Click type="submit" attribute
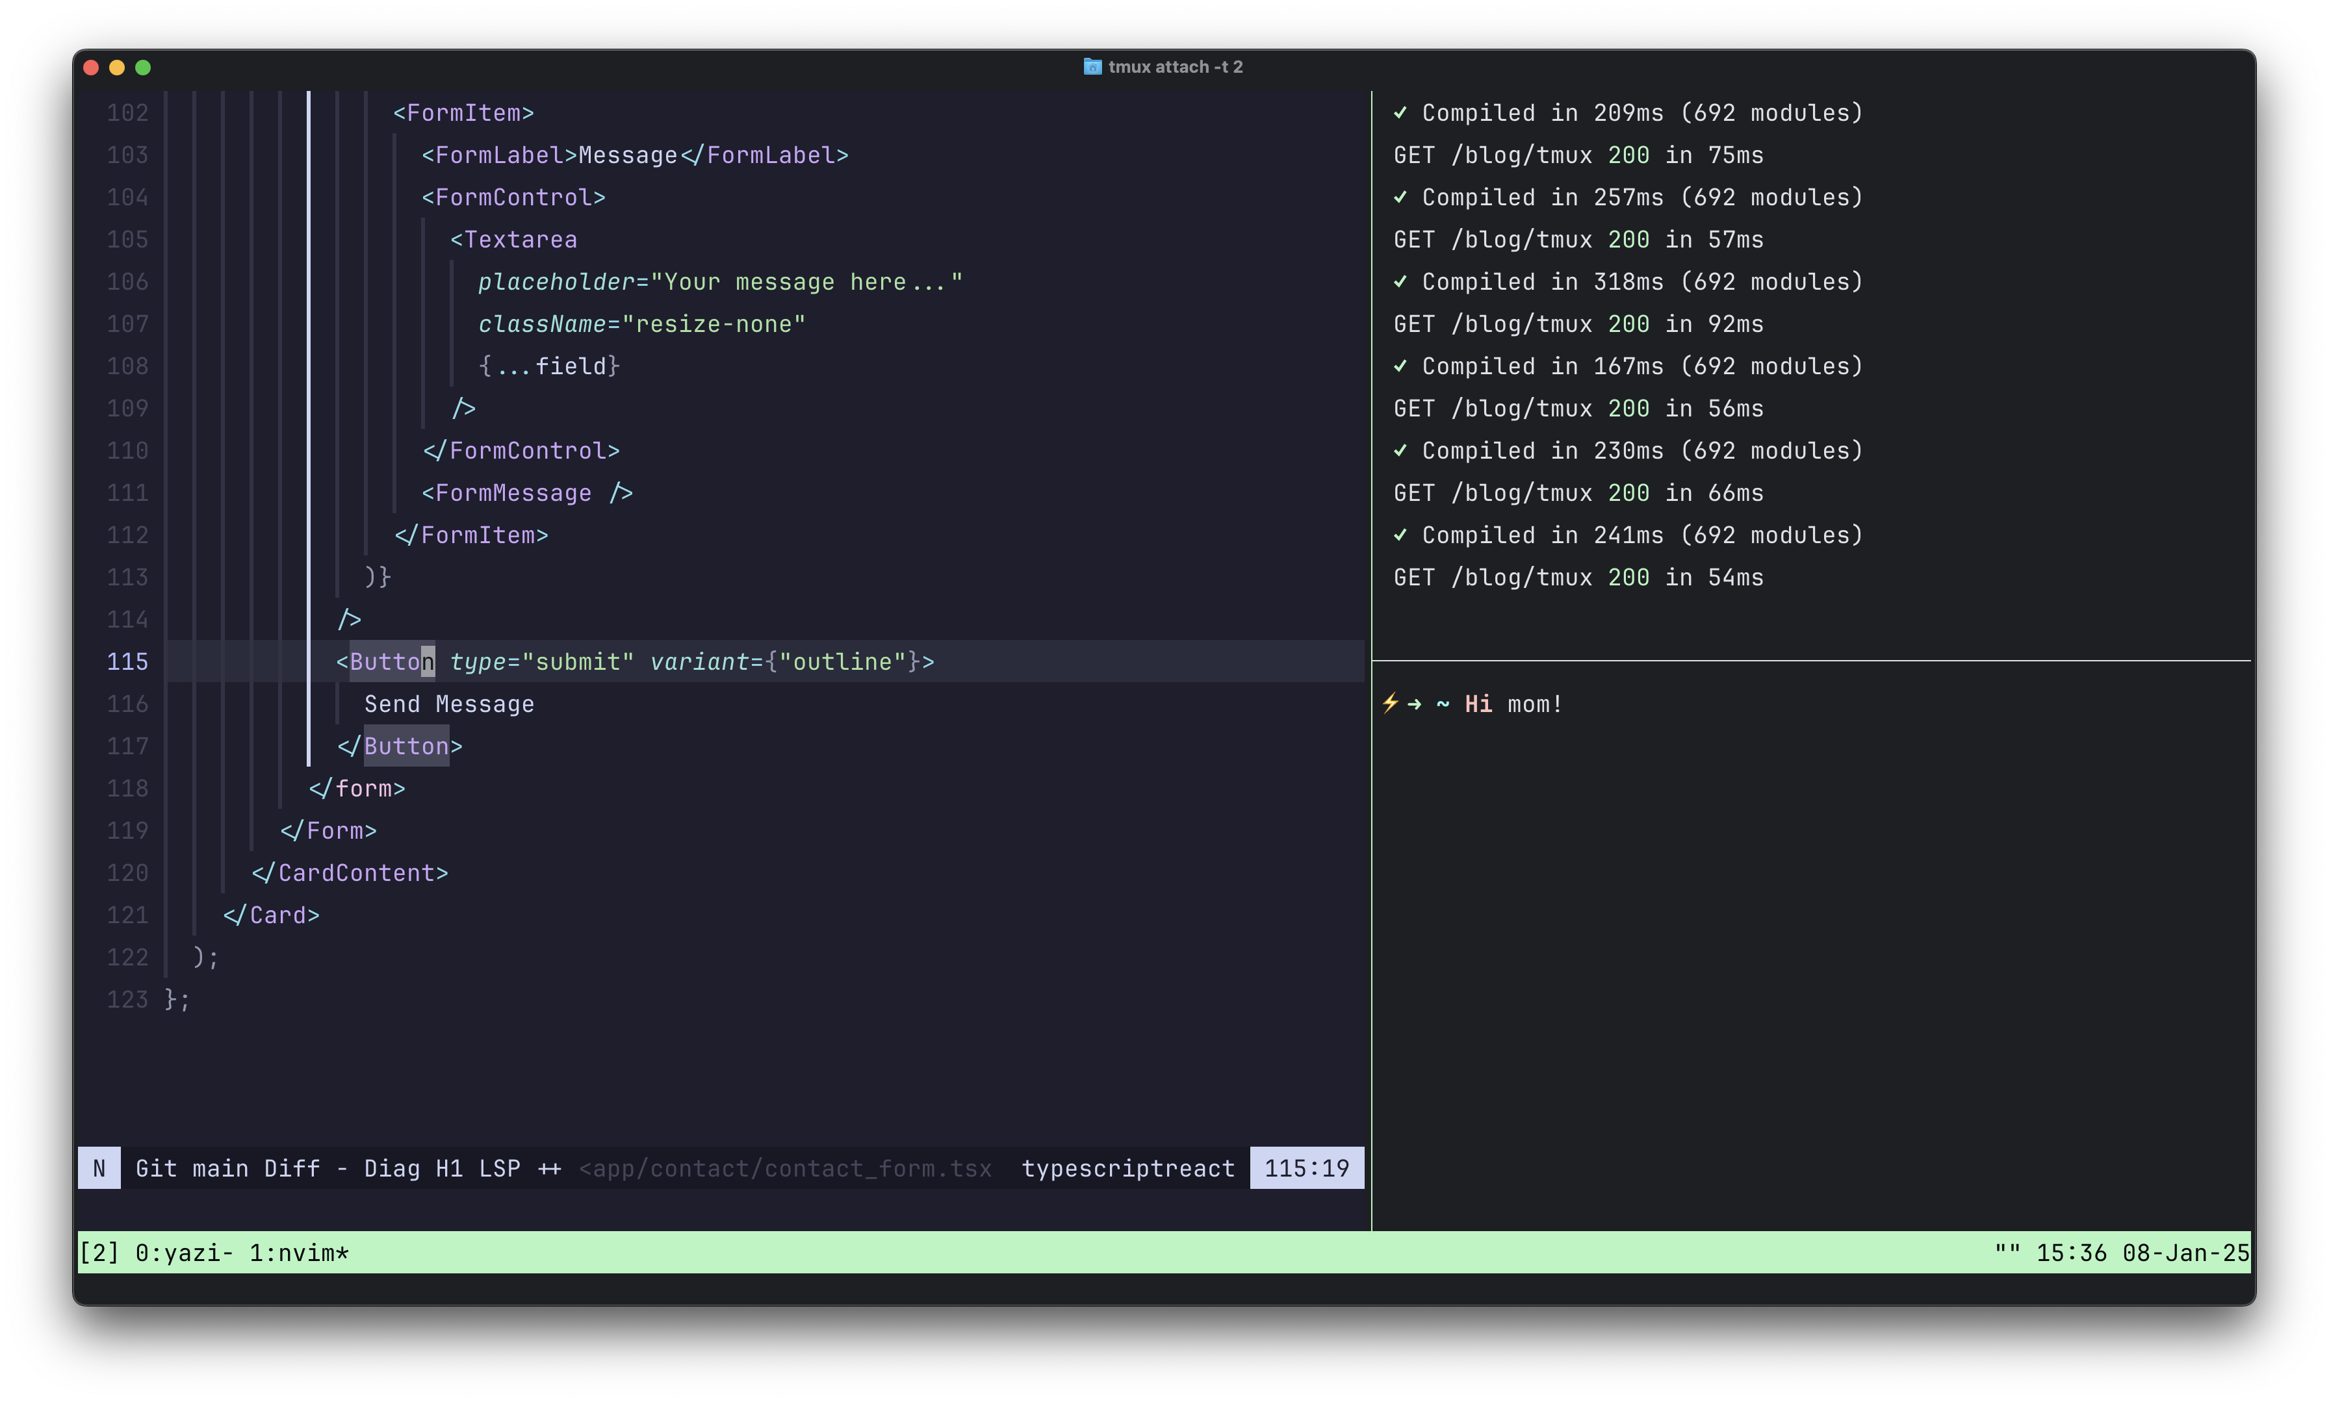The width and height of the screenshot is (2329, 1402). point(543,661)
